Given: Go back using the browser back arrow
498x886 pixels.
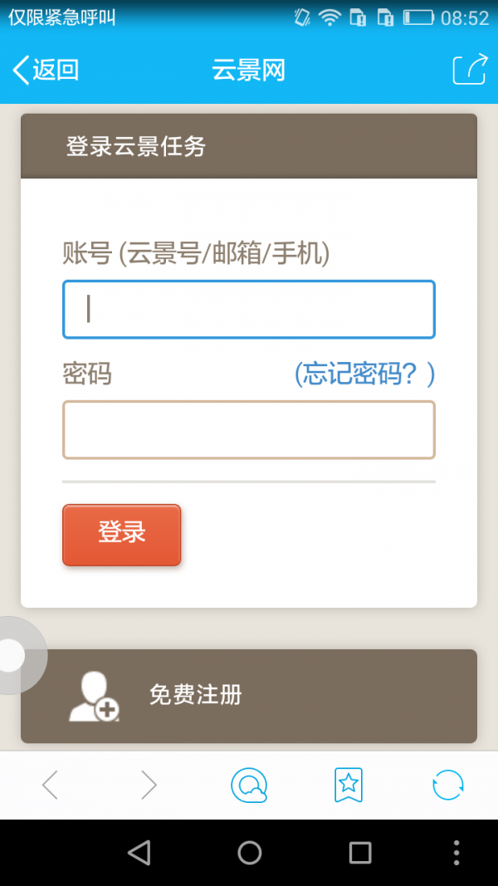Looking at the screenshot, I should [50, 785].
